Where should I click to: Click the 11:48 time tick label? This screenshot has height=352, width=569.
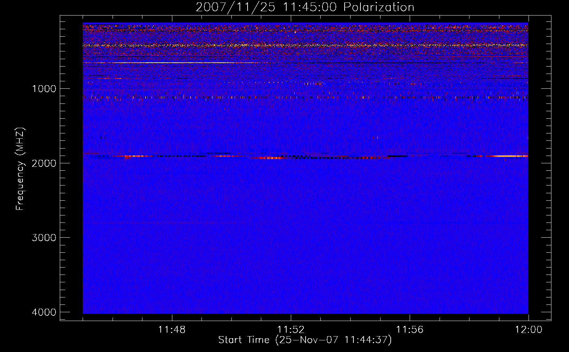point(172,330)
